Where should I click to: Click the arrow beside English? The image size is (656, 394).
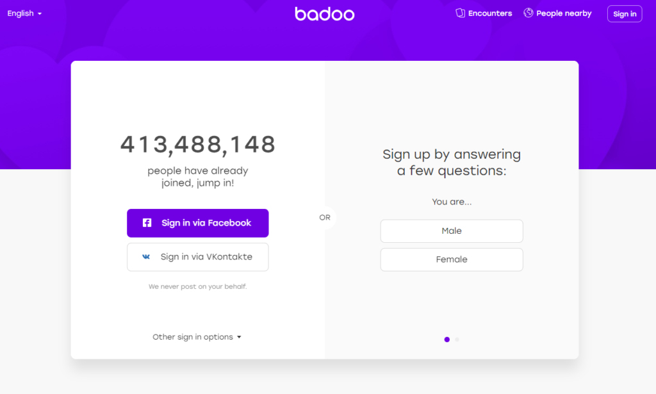tap(40, 14)
